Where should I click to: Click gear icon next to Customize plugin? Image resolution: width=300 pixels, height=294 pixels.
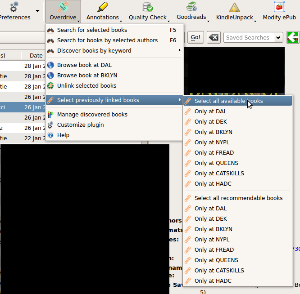tap(50, 125)
